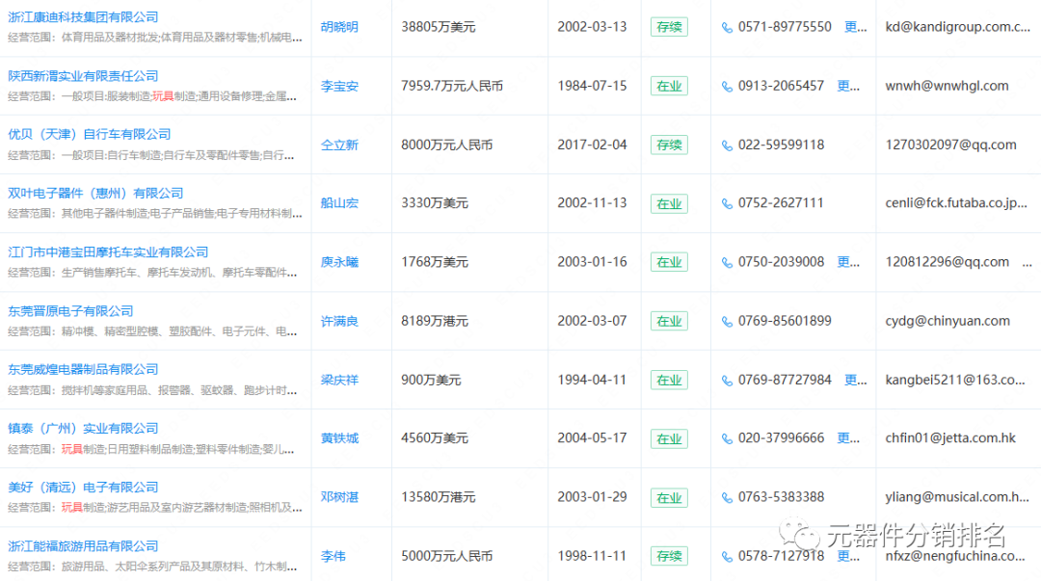Show more phones after 020-37996666
The height and width of the screenshot is (581, 1041).
[x=848, y=438]
